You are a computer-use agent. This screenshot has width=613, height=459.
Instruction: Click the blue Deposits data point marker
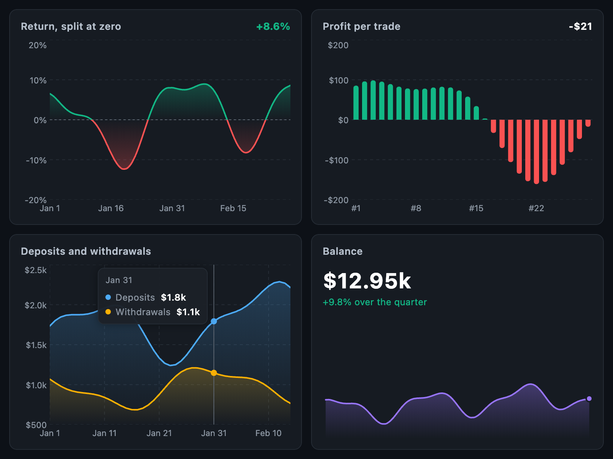(214, 321)
